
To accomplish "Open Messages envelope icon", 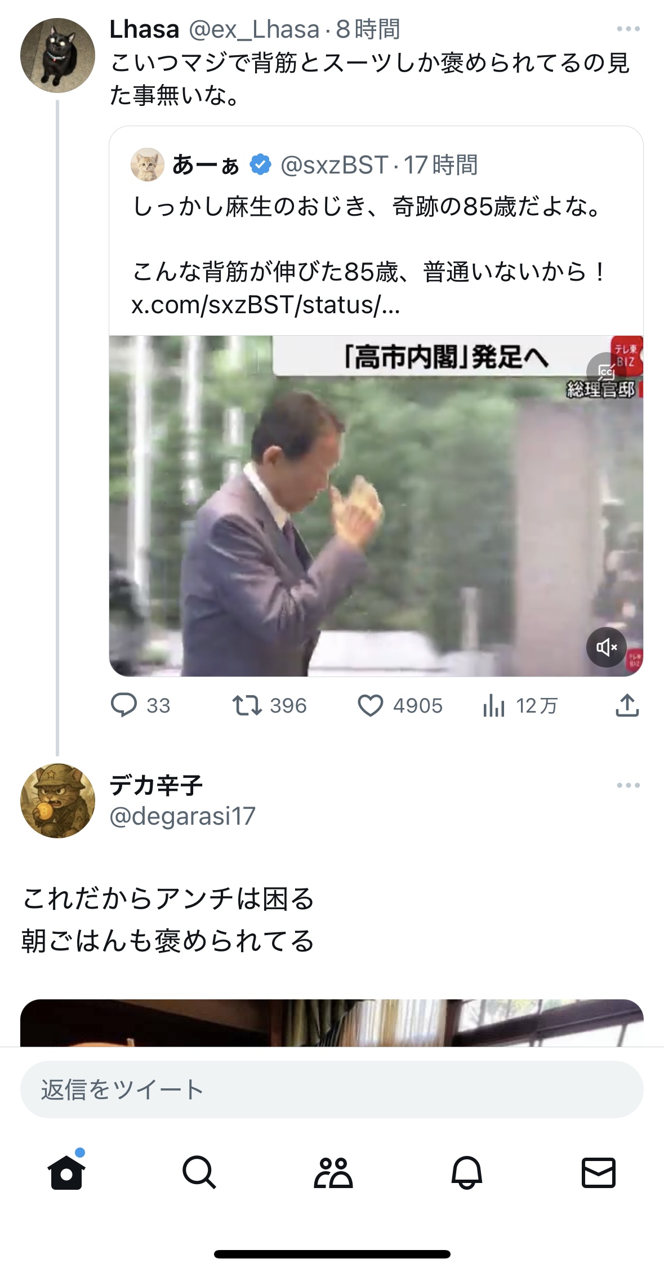I will 598,1173.
